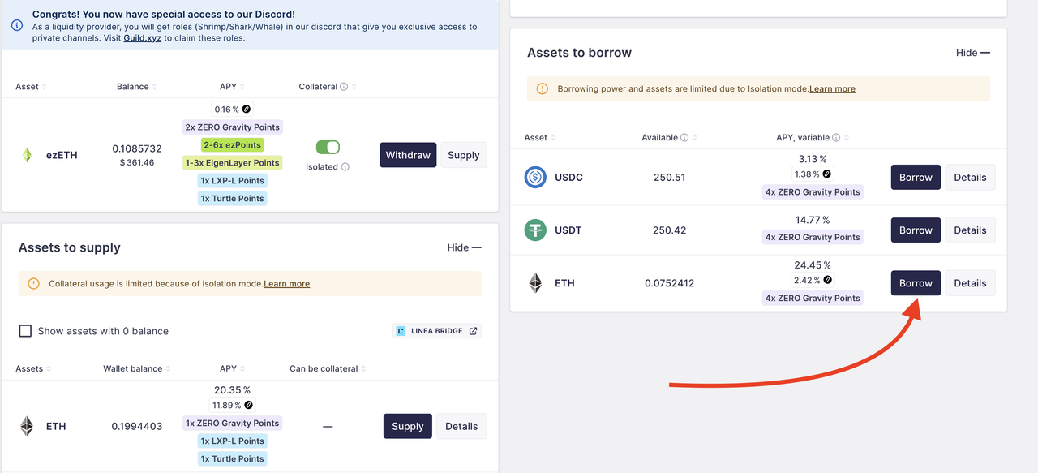Click the info icon beside Isolated
Screen dimensions: 1038x473
pos(345,167)
